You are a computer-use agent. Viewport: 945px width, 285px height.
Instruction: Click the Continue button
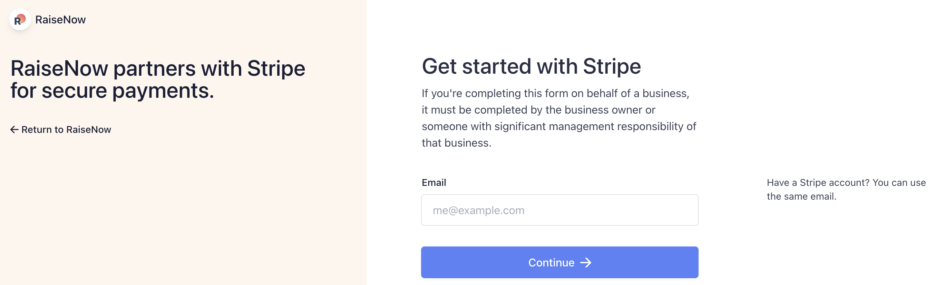click(x=559, y=262)
